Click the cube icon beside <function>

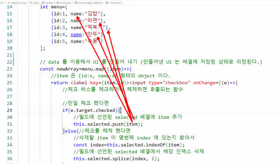pyautogui.click(x=107, y=3)
